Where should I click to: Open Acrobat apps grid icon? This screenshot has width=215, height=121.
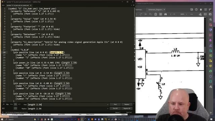(x=205, y=9)
